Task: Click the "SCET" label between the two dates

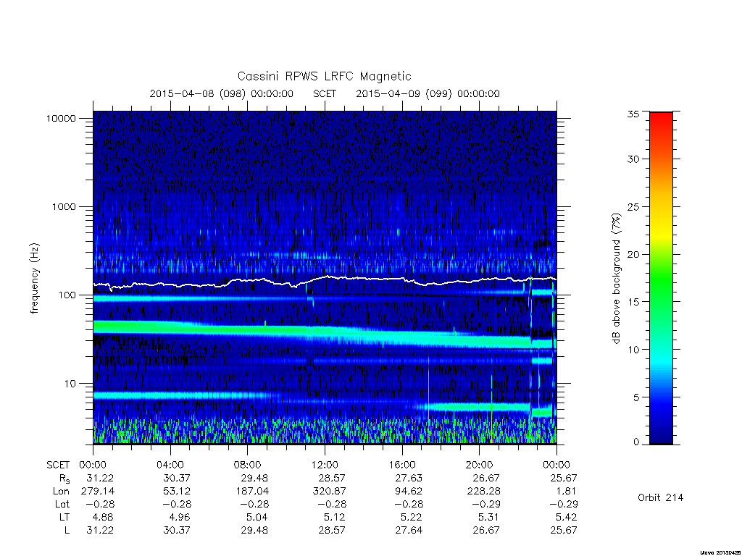Action: click(x=325, y=93)
